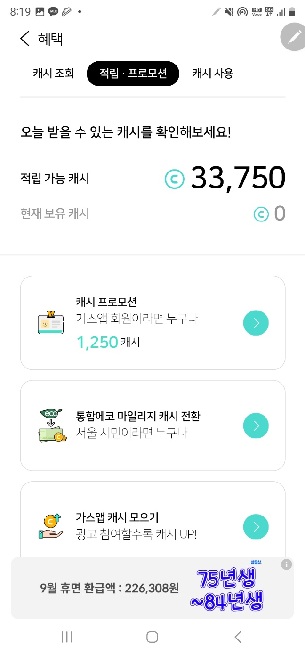Viewport: 305px width, 655px height.
Task: Open 통합에코 마일리지 캐시 전환 via its arrow
Action: (256, 426)
